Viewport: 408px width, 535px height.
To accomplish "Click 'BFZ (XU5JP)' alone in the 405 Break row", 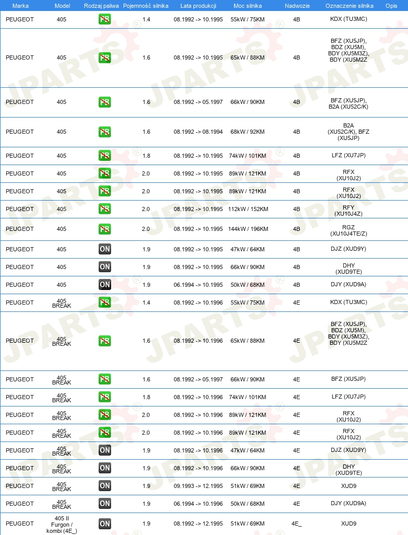I will (349, 379).
